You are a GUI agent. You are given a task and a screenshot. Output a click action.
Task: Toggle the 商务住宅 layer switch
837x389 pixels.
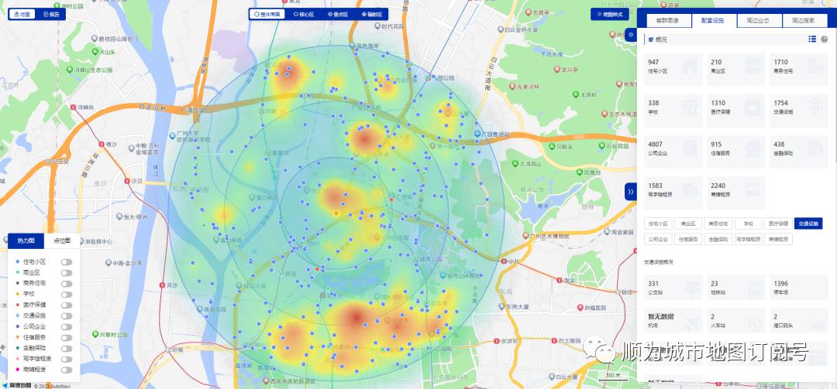(x=66, y=284)
